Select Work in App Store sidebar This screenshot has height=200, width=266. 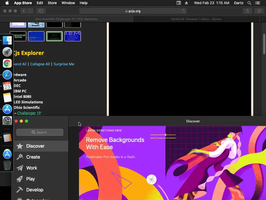(x=41, y=168)
